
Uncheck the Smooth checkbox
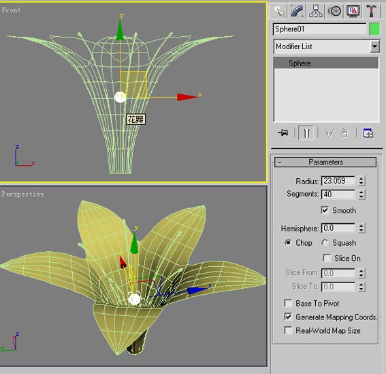click(x=325, y=210)
